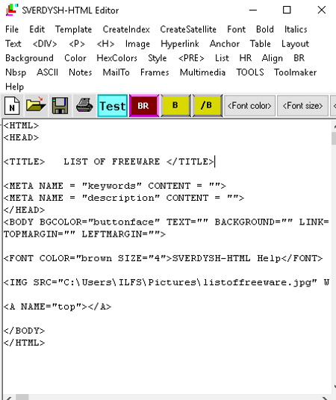
Task: Open the Help menu
Action: pyautogui.click(x=14, y=87)
